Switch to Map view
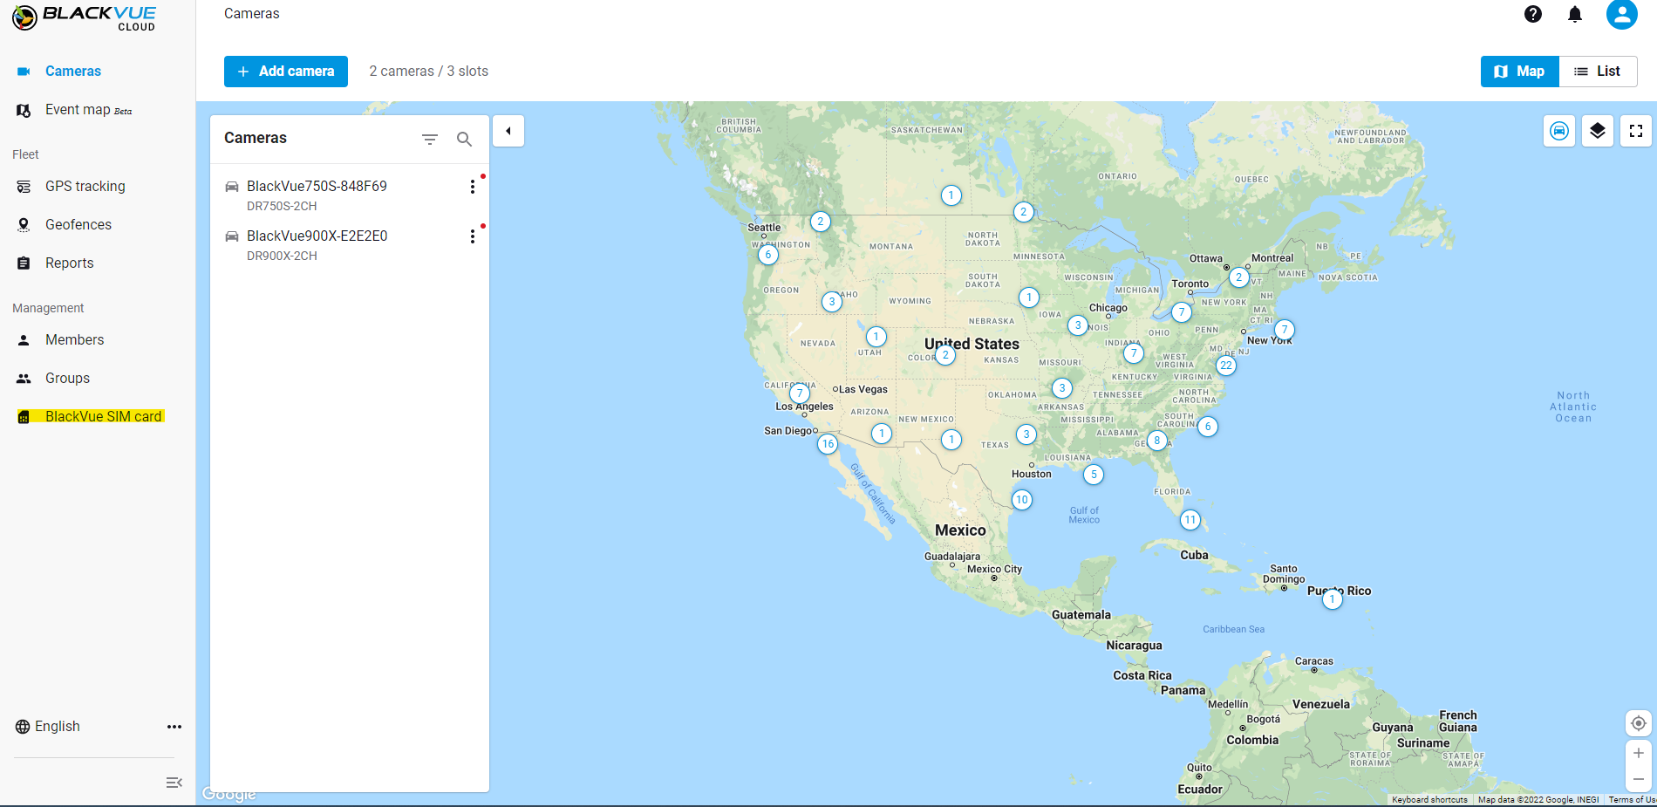1657x807 pixels. tap(1519, 72)
